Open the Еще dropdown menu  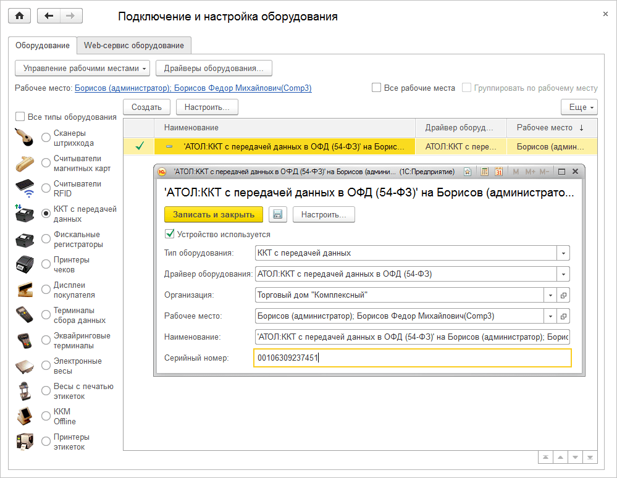[x=578, y=107]
